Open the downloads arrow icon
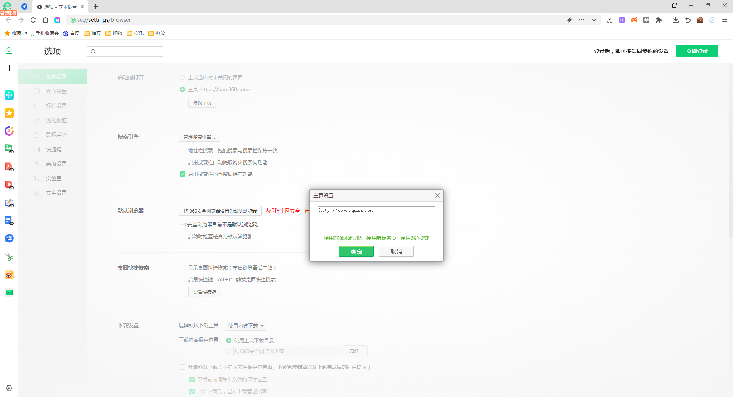This screenshot has height=397, width=733. pyautogui.click(x=676, y=20)
